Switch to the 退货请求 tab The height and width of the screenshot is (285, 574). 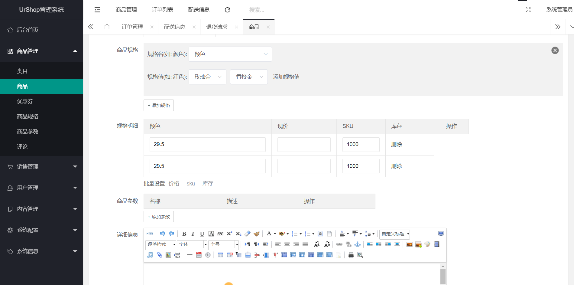(217, 27)
